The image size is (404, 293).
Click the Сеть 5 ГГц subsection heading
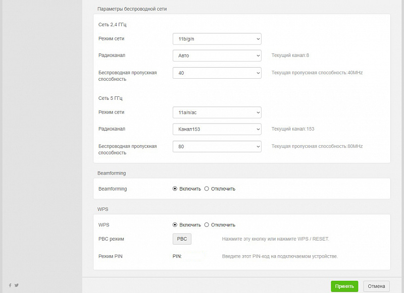[111, 98]
